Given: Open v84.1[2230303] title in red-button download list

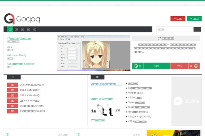Looking at the screenshot, I should 32,85.
